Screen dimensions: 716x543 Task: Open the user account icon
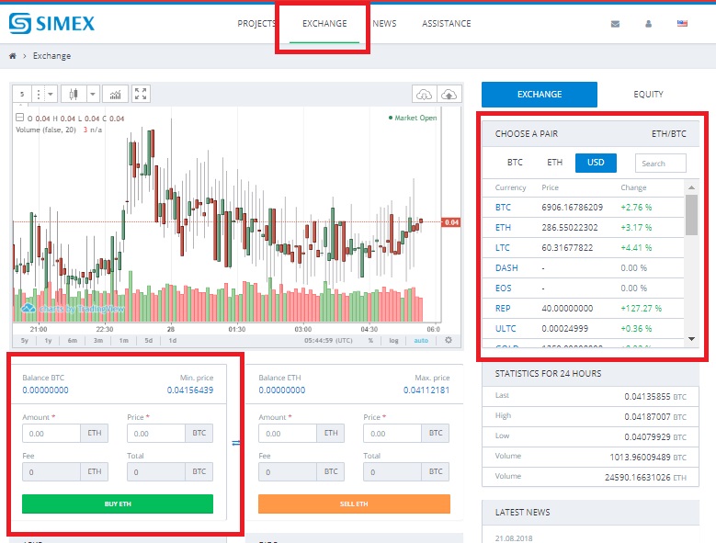tap(648, 24)
